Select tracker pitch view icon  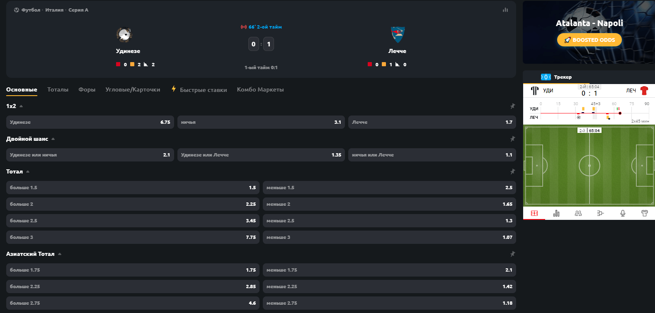[534, 213]
